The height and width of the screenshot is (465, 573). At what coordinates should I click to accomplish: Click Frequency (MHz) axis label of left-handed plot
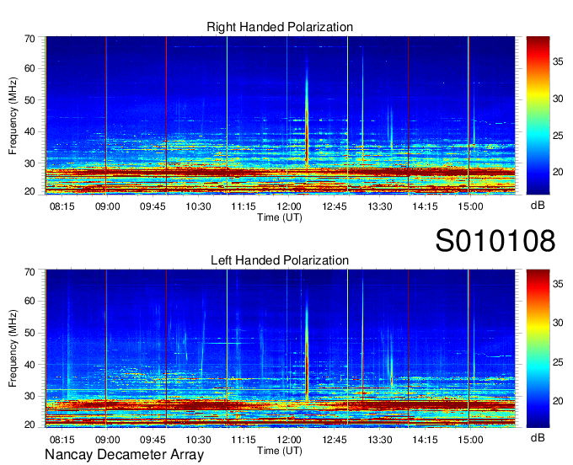pyautogui.click(x=13, y=349)
